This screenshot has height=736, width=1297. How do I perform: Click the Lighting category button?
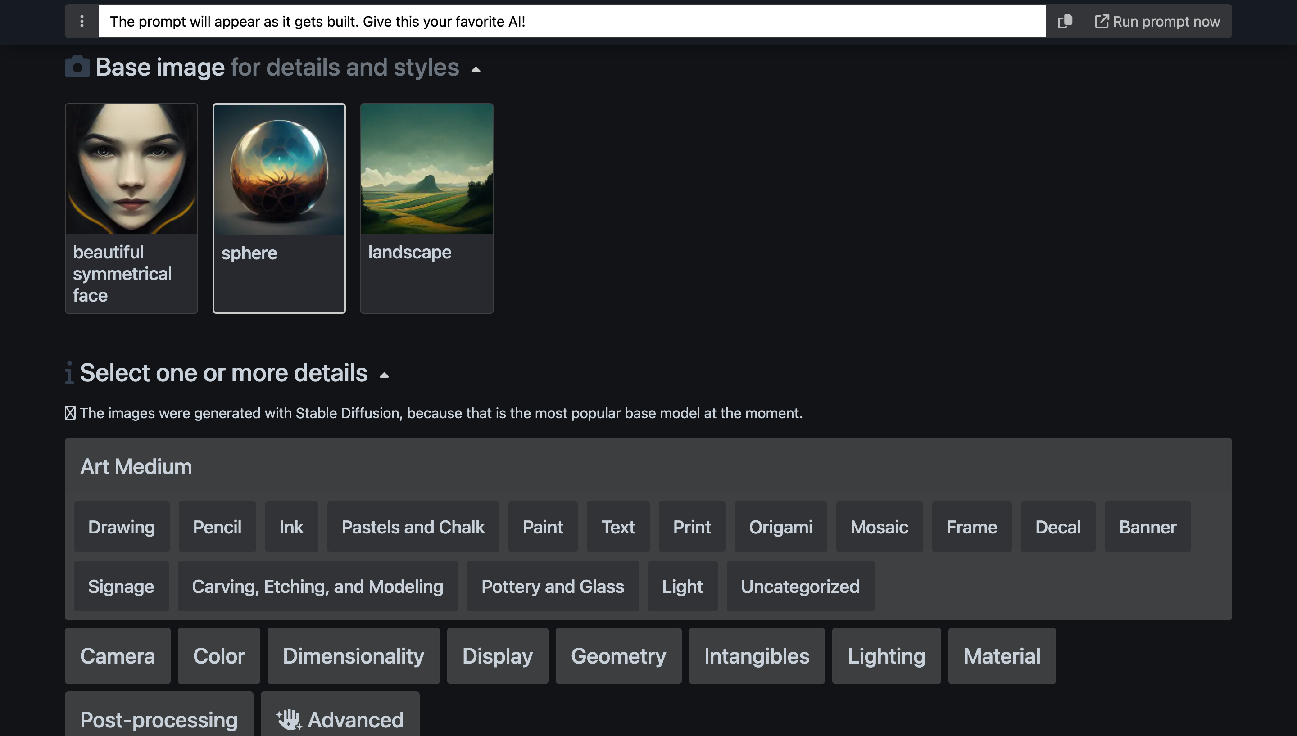886,656
